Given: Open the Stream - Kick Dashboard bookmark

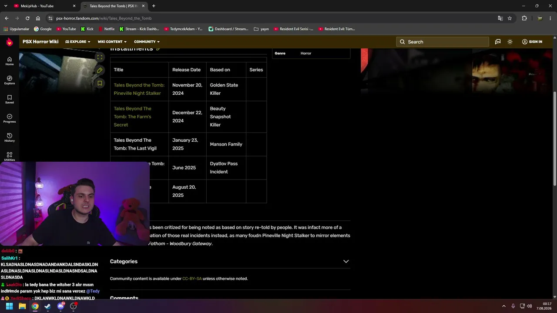Looking at the screenshot, I should (139, 29).
